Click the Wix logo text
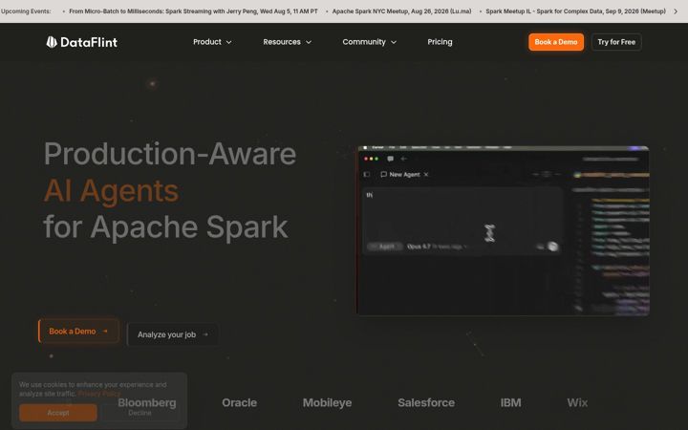688x430 pixels. click(x=577, y=402)
